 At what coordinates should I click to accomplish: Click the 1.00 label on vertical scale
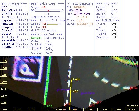click(3, 82)
